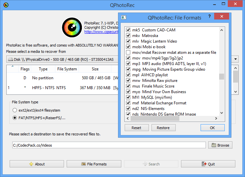Toggle mrw Minolta Raw picture checkbox
The height and width of the screenshot is (177, 245).
[x=128, y=80]
